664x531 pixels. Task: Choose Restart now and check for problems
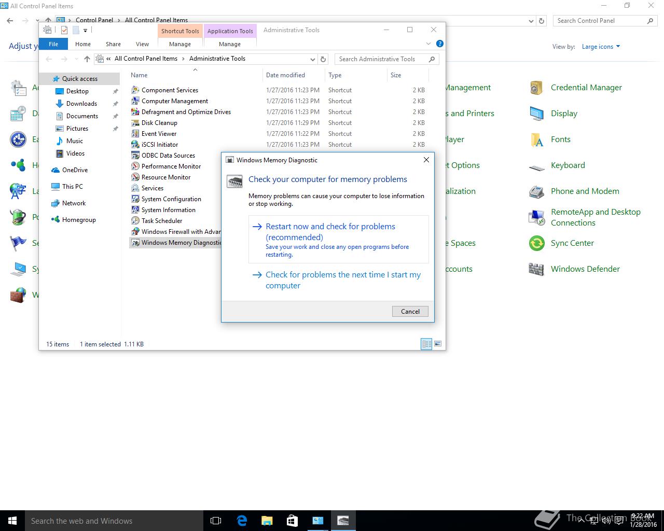(339, 240)
